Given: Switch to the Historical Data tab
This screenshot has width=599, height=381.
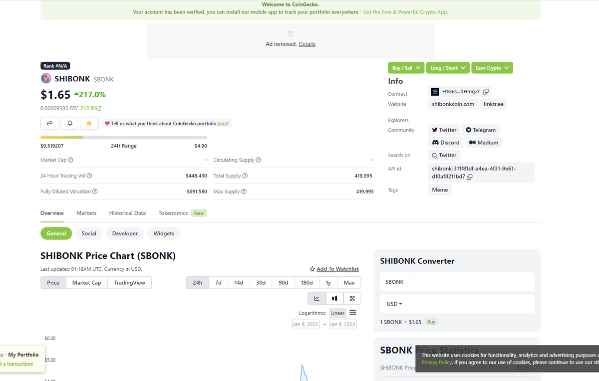Looking at the screenshot, I should point(127,213).
